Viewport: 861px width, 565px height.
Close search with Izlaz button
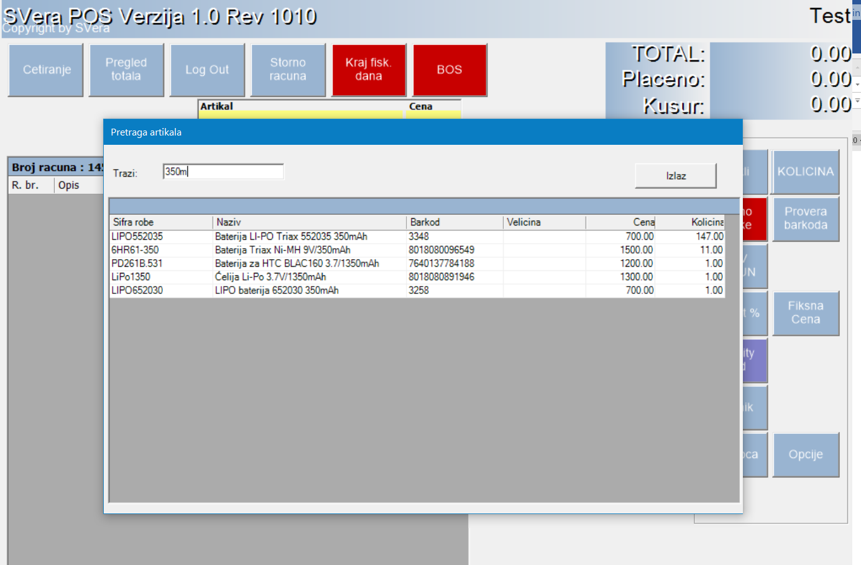[x=675, y=176]
